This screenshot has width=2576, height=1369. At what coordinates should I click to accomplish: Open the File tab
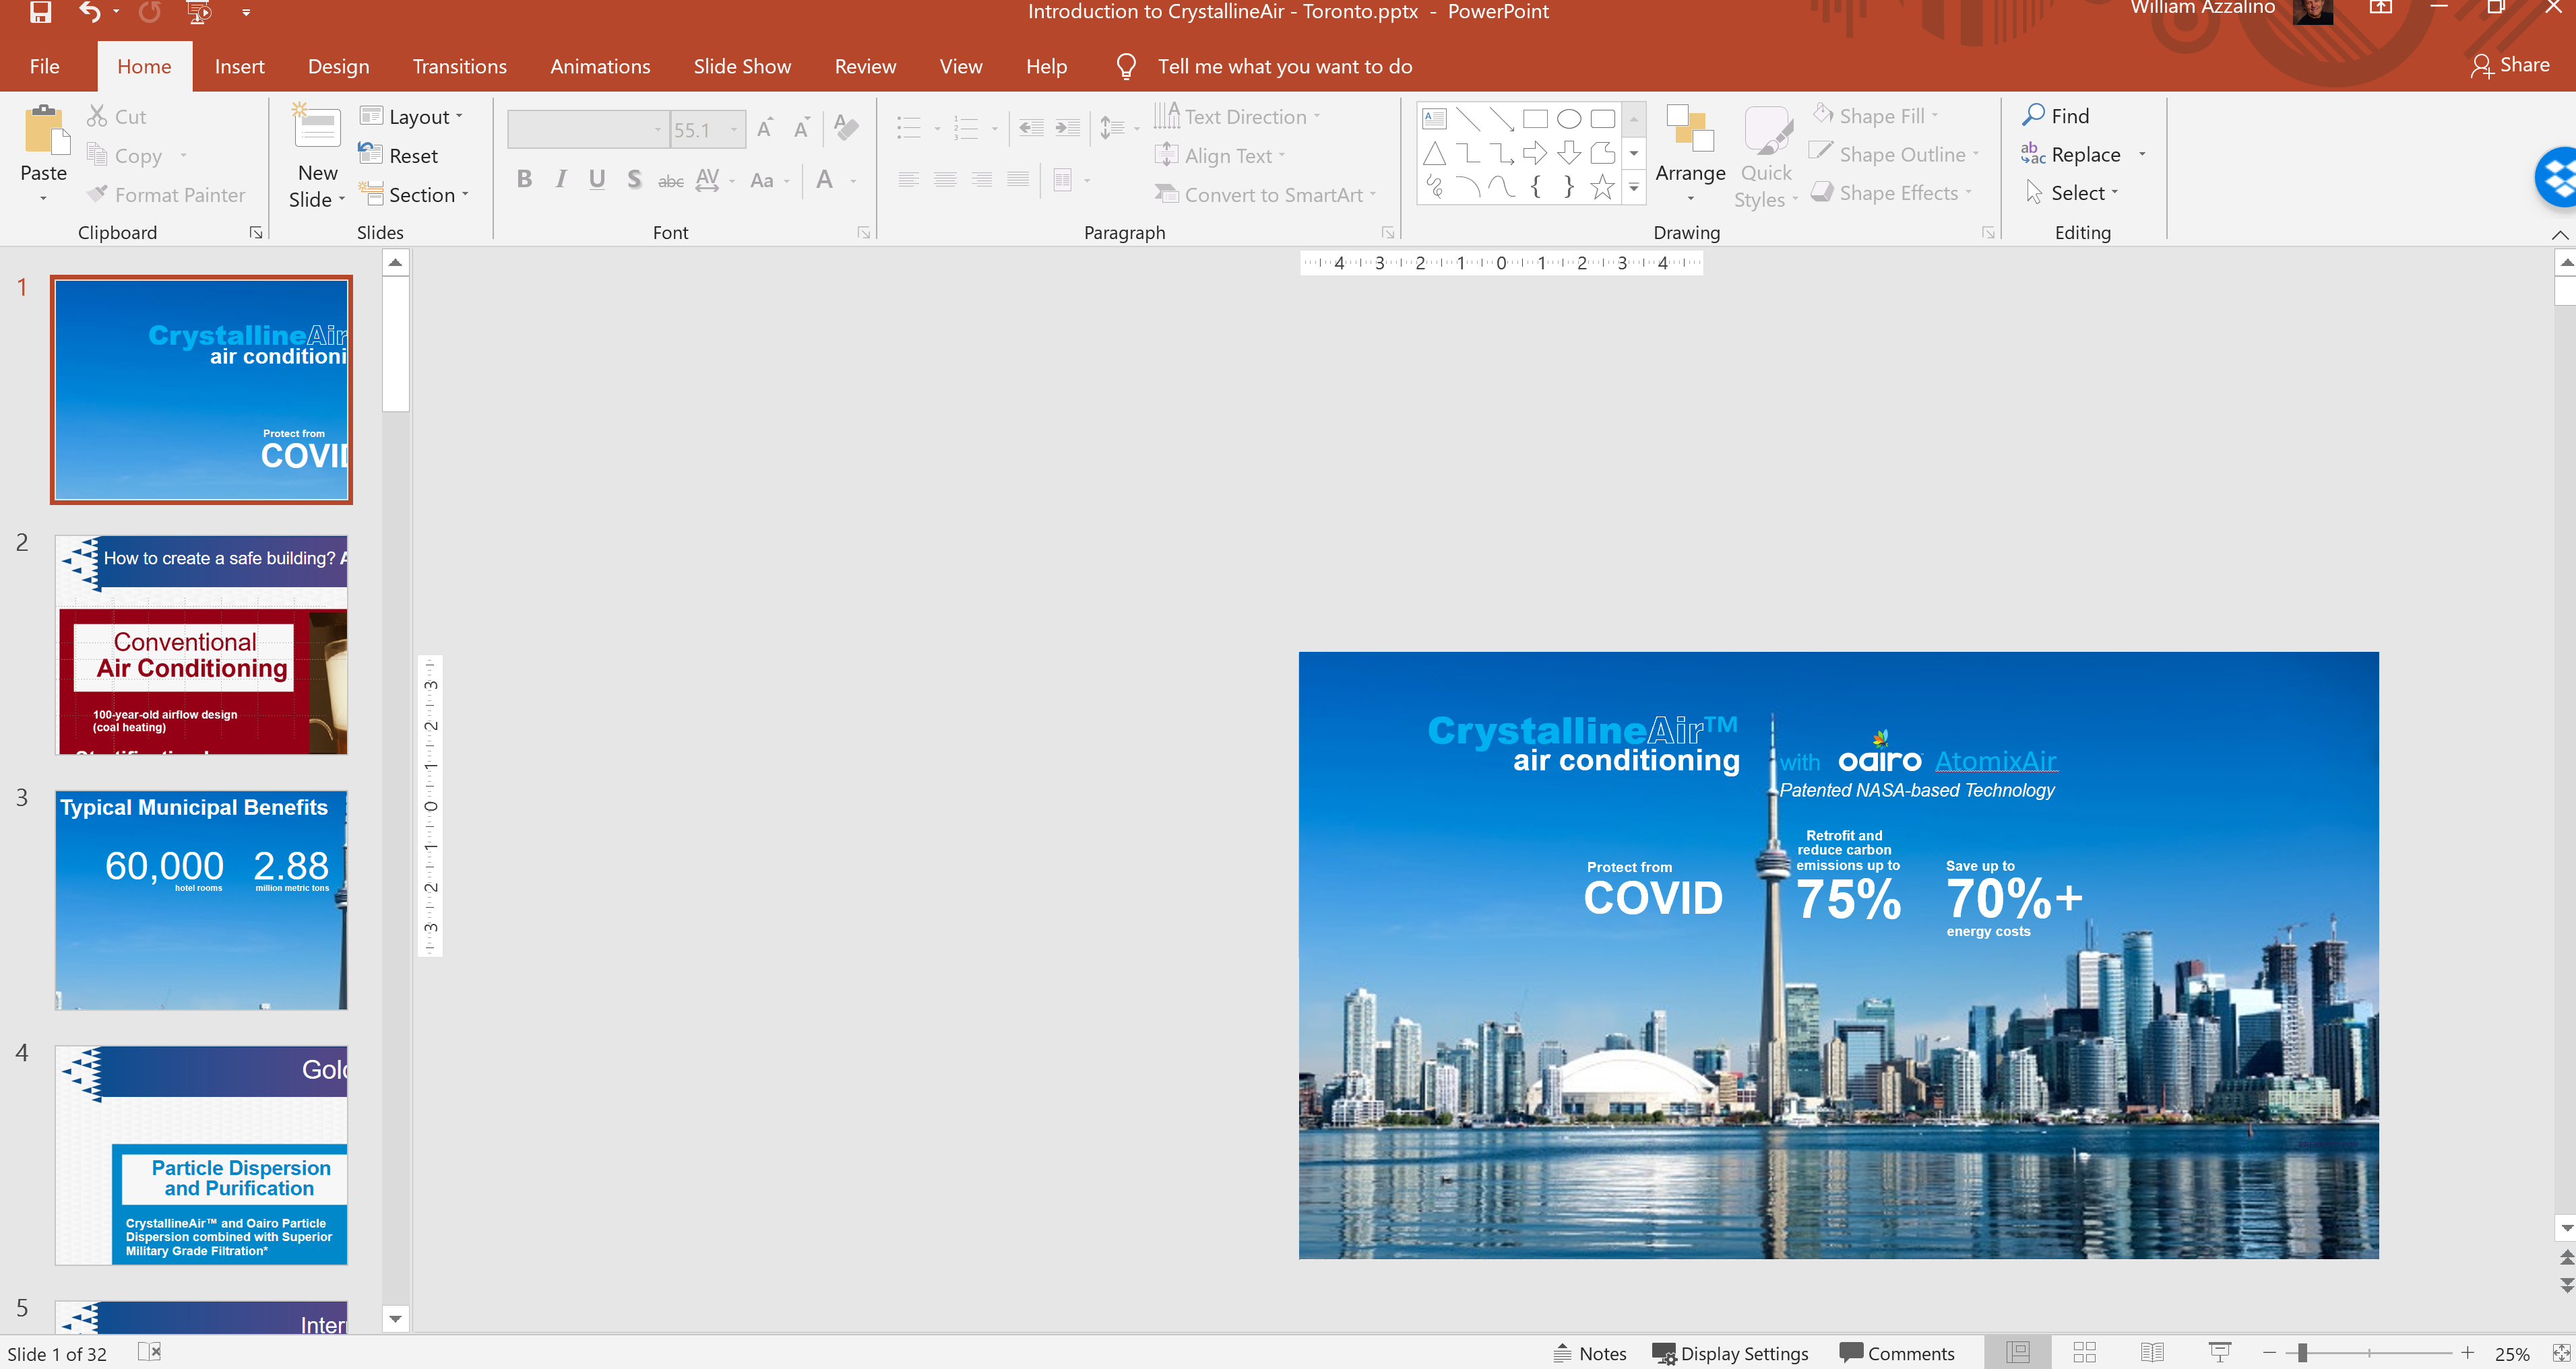45,66
